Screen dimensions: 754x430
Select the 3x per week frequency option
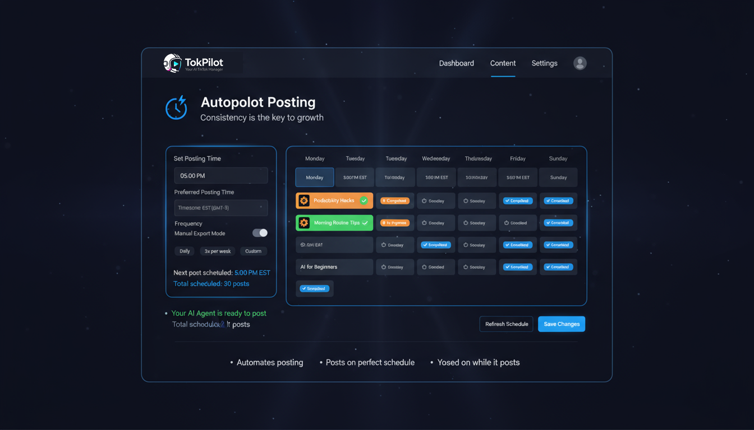(217, 251)
